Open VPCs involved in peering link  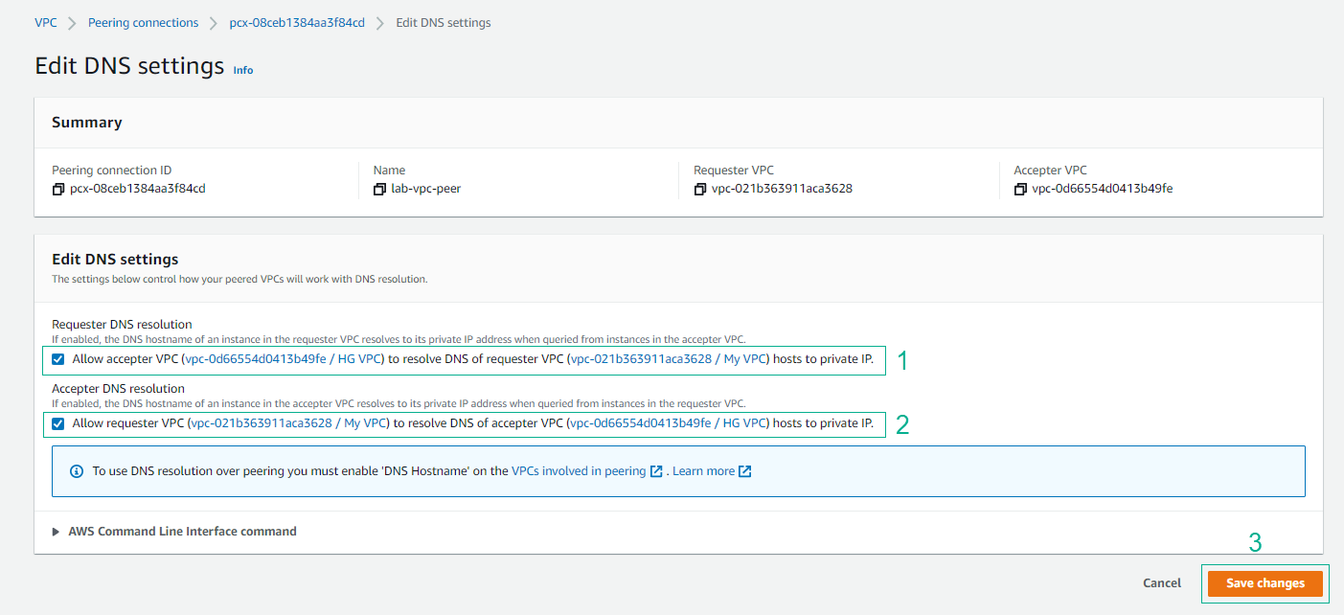(579, 471)
